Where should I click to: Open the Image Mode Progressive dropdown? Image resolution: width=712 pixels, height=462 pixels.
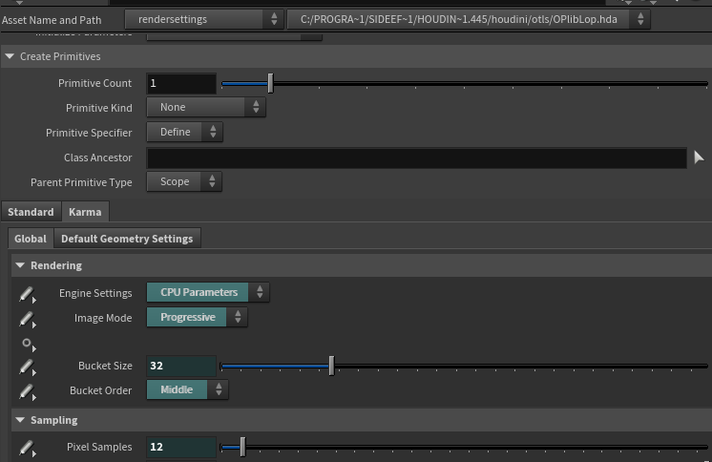click(x=197, y=317)
